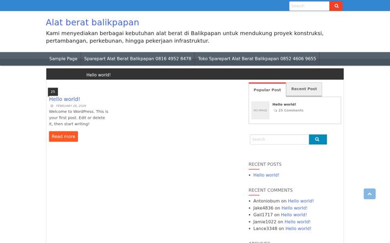
Task: Click the commenter name Antoniobum
Action: pos(266,201)
